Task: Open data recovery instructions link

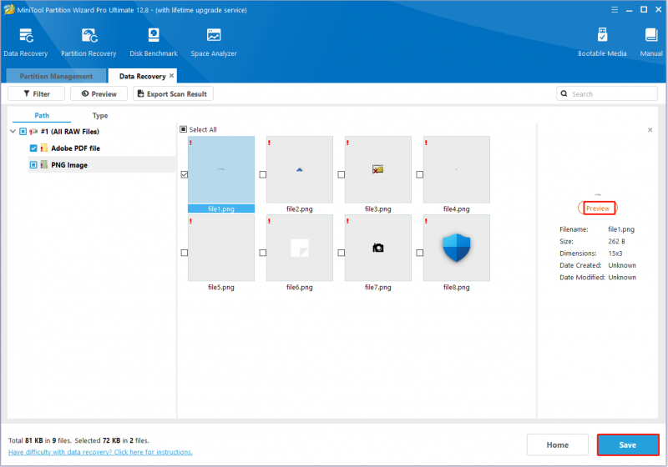Action: [100, 452]
